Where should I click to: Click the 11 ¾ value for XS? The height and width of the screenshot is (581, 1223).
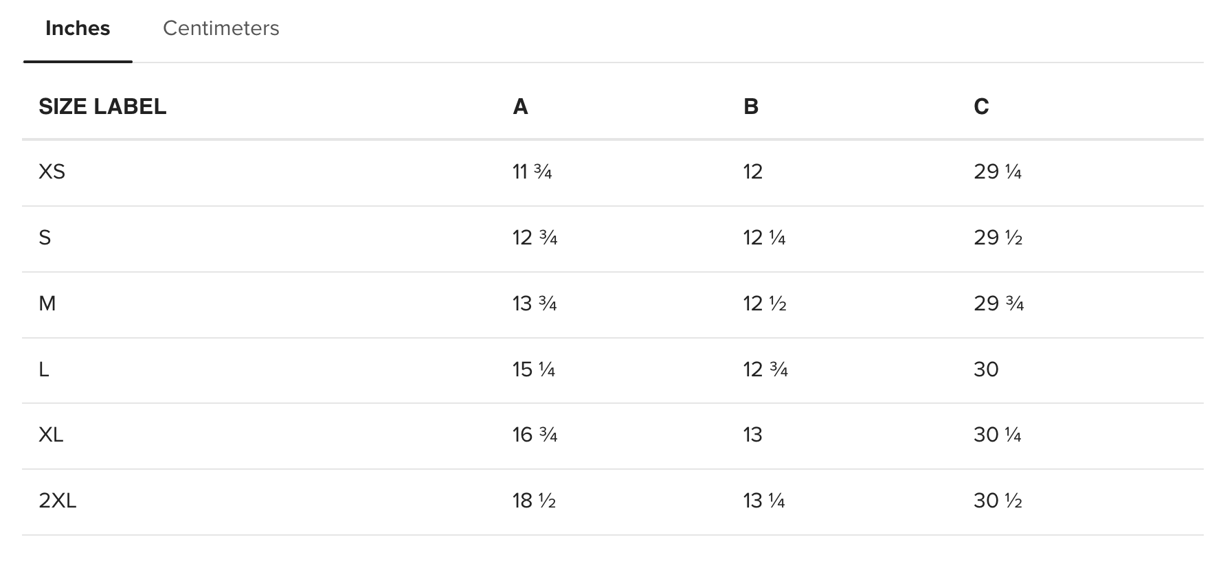coord(532,171)
